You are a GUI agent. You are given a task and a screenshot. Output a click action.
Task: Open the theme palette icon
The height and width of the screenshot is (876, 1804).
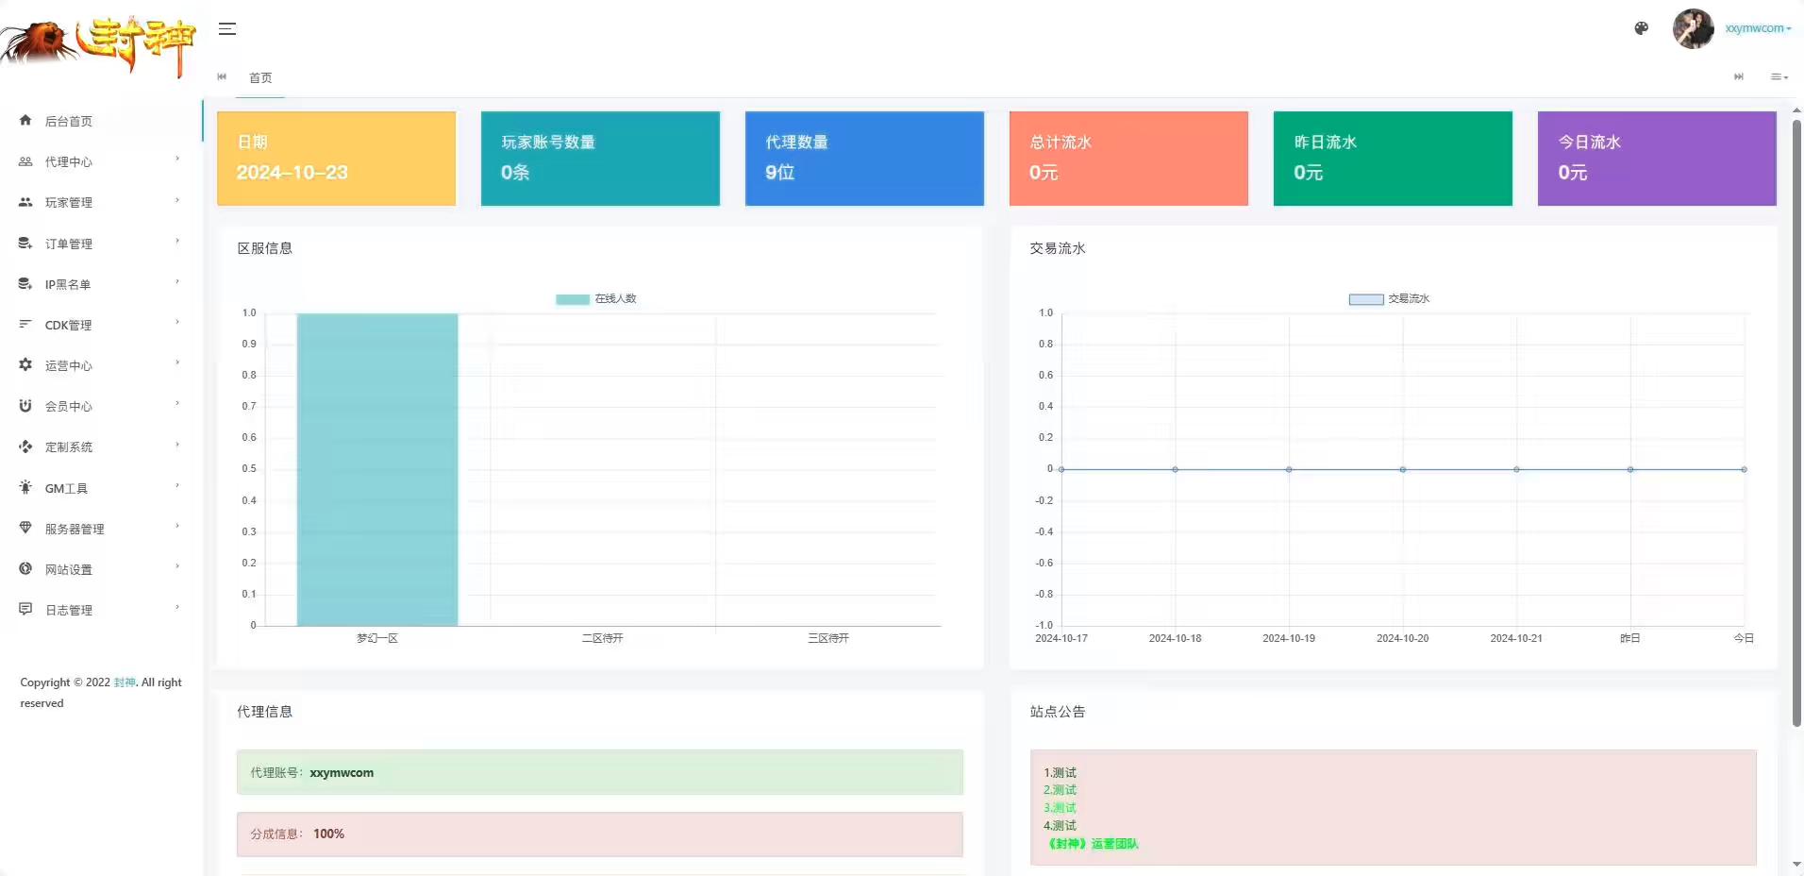(1641, 28)
